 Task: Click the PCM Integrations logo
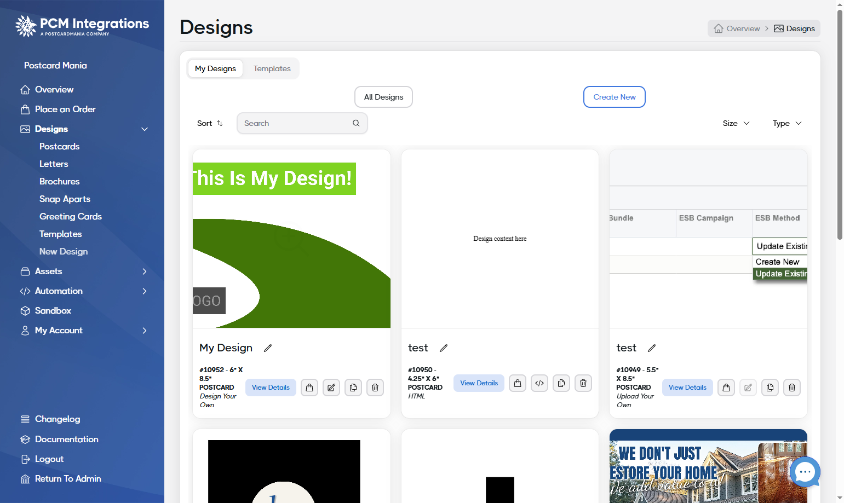[x=82, y=26]
